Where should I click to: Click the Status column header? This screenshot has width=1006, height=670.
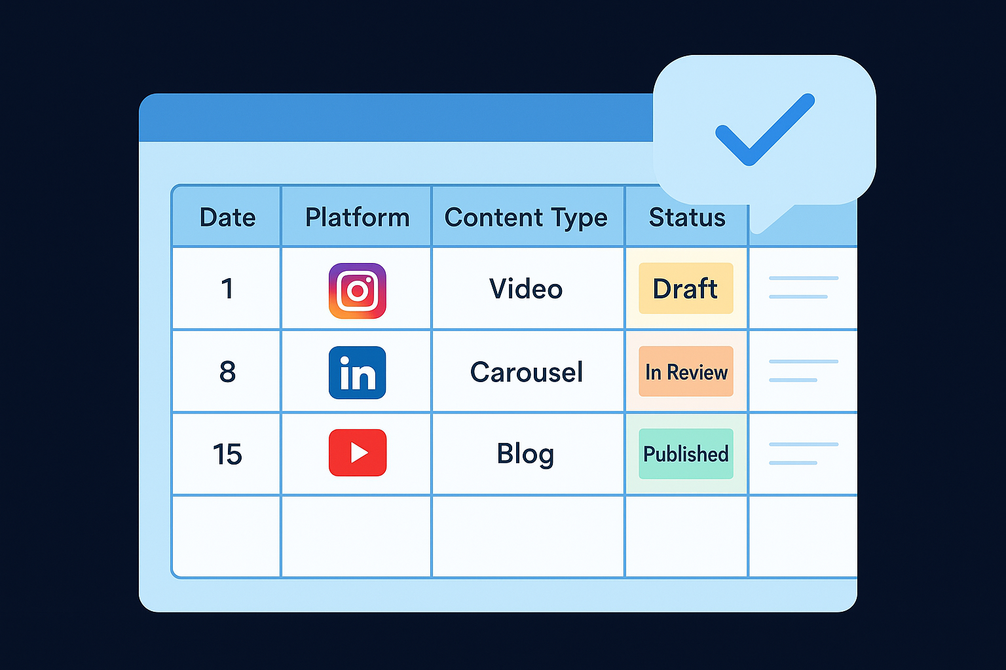[x=686, y=217]
